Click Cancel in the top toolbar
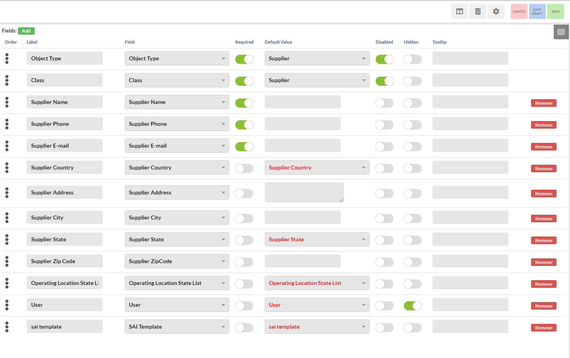Screen dimensions: 570x358 [x=519, y=11]
